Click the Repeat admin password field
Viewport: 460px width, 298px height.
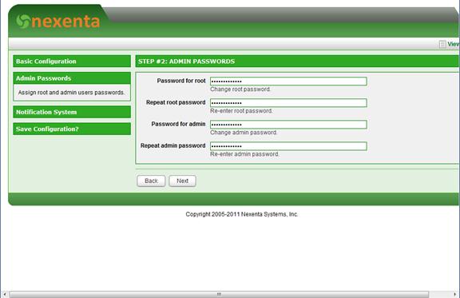coord(288,146)
